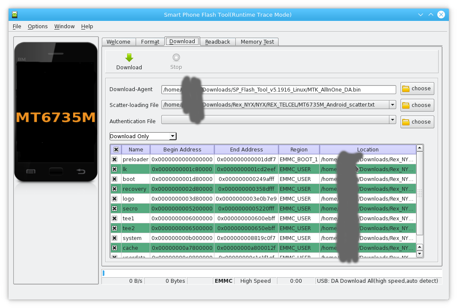
Task: Click the High Speed status bar entry
Action: pyautogui.click(x=255, y=281)
